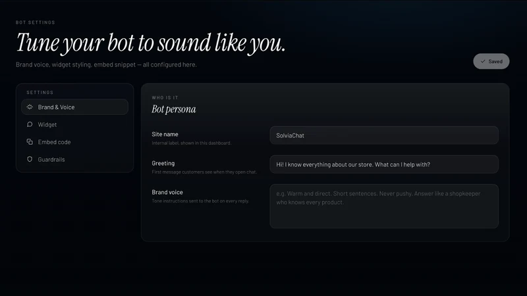Click 'First message customers see' hint text

coord(204,172)
